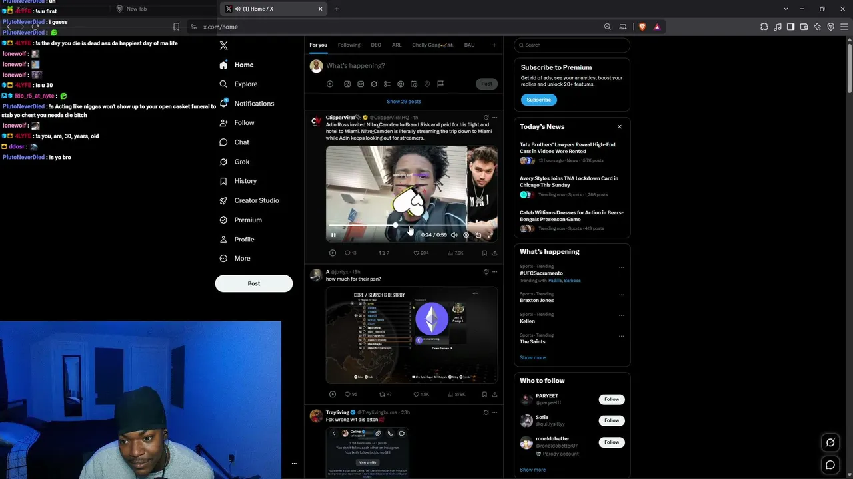Open Notifications in the sidebar
This screenshot has height=479, width=853.
(x=247, y=104)
